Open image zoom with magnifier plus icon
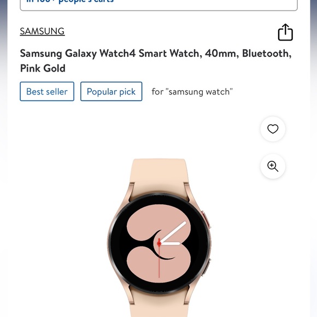Screen dimensions: 317x317 [273, 166]
